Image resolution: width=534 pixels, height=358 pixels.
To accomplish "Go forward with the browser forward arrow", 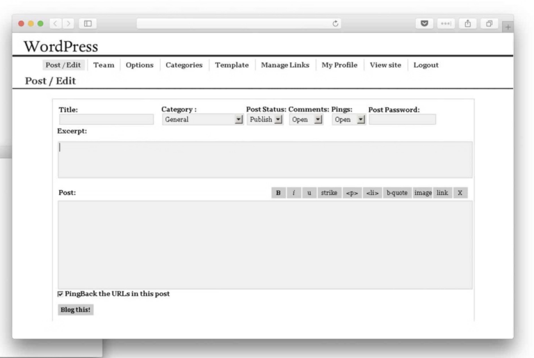I will (68, 24).
